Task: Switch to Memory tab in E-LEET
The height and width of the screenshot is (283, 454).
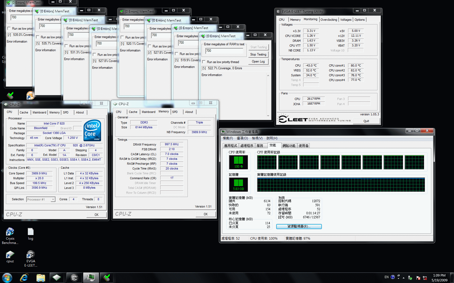Action: (x=295, y=20)
